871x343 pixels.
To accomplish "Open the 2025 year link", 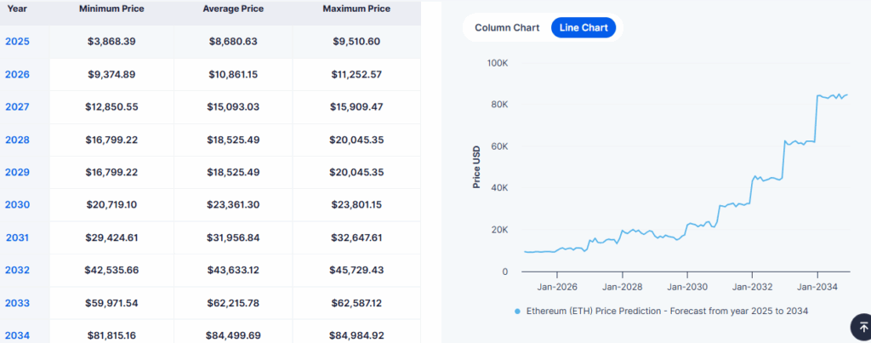I will [18, 41].
